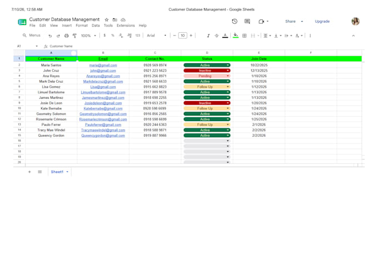This screenshot has height=255, width=378.
Task: Open the name box dropdown arrow
Action: 37,46
